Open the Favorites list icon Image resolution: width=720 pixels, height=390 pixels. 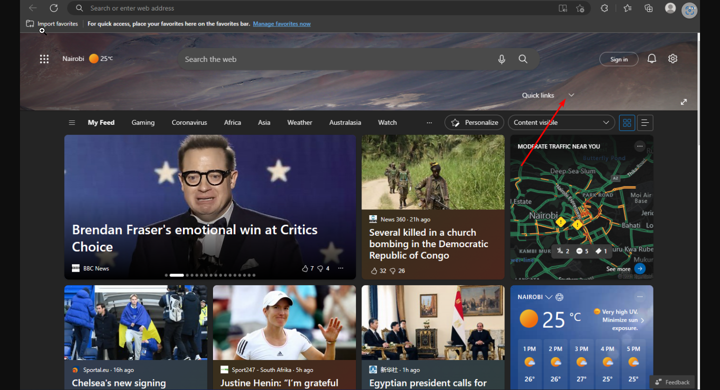point(627,8)
